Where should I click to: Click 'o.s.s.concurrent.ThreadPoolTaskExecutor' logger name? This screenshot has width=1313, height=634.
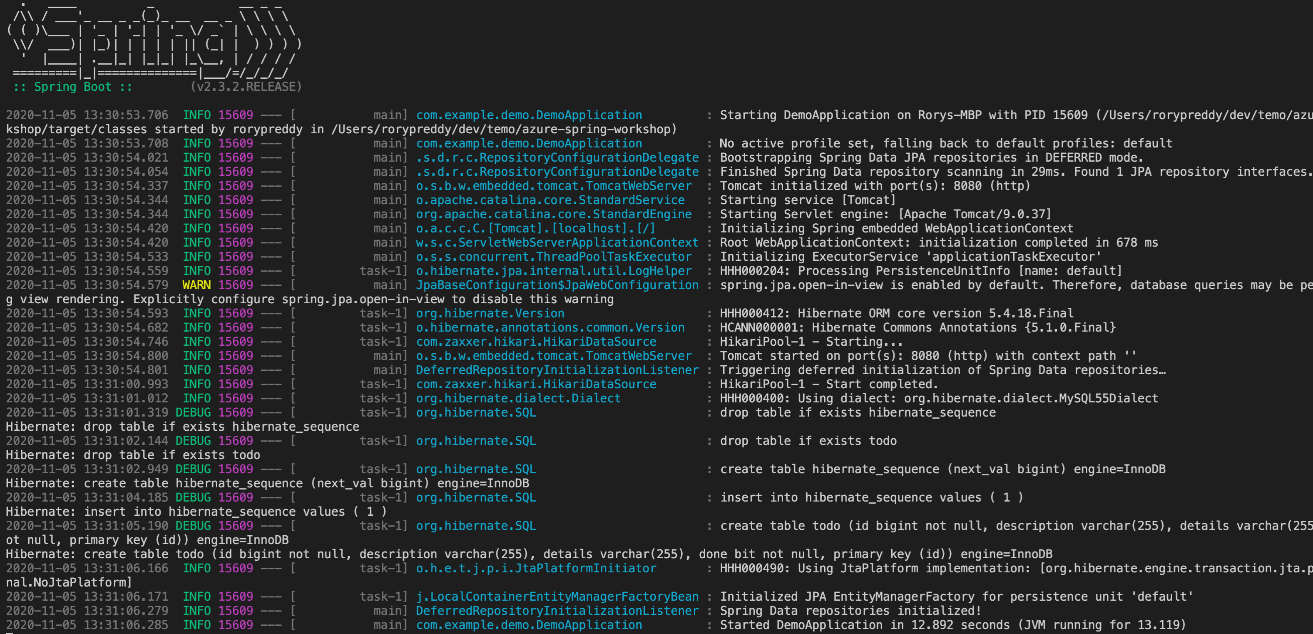pos(554,257)
